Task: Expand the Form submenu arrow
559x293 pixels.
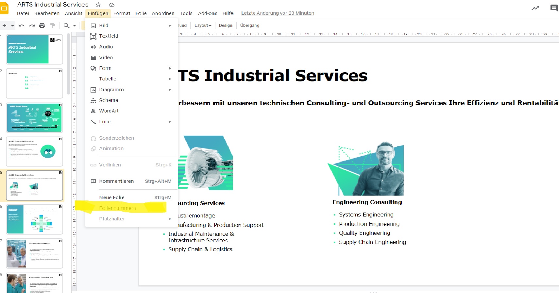Action: [x=170, y=68]
